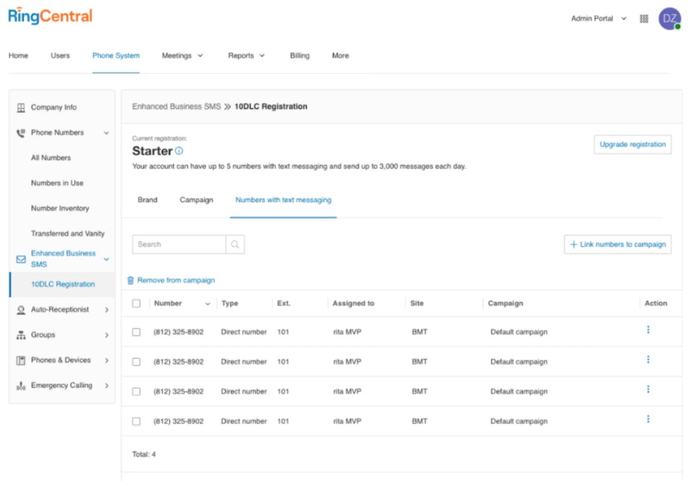
Task: Open All Numbers in sidebar
Action: [x=51, y=158]
